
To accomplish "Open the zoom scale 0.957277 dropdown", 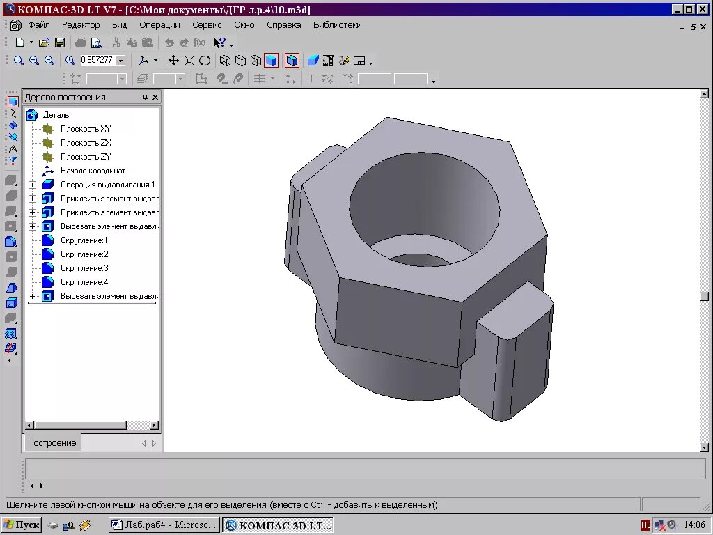I will [121, 61].
